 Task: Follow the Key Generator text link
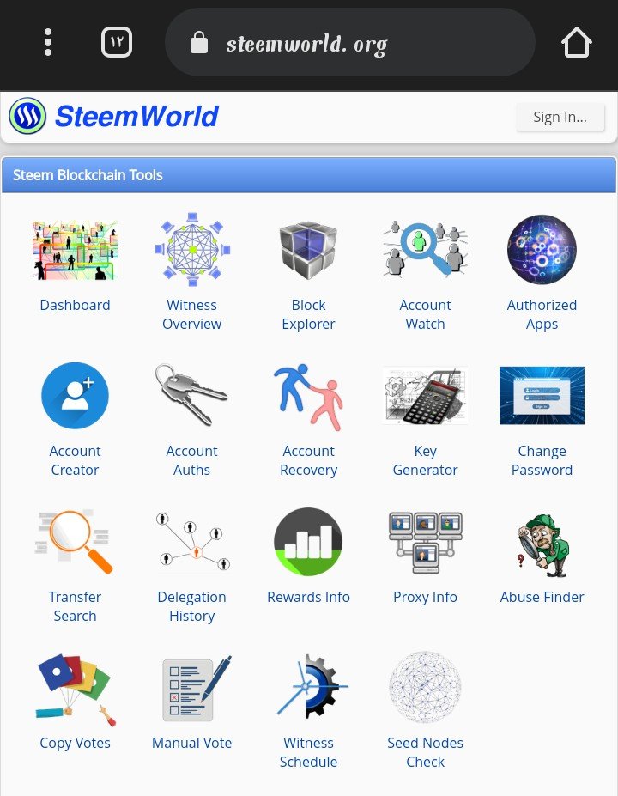tap(425, 460)
